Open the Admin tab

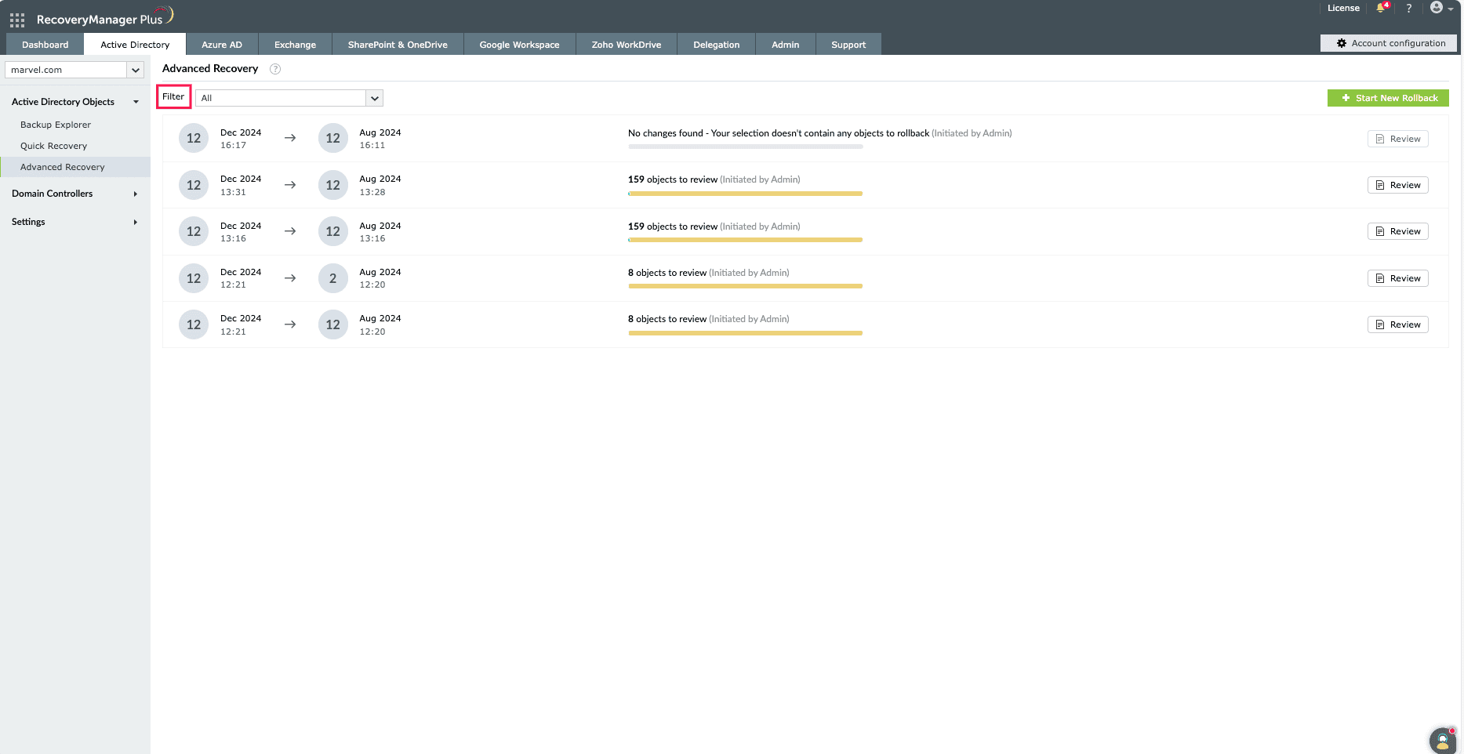coord(785,45)
